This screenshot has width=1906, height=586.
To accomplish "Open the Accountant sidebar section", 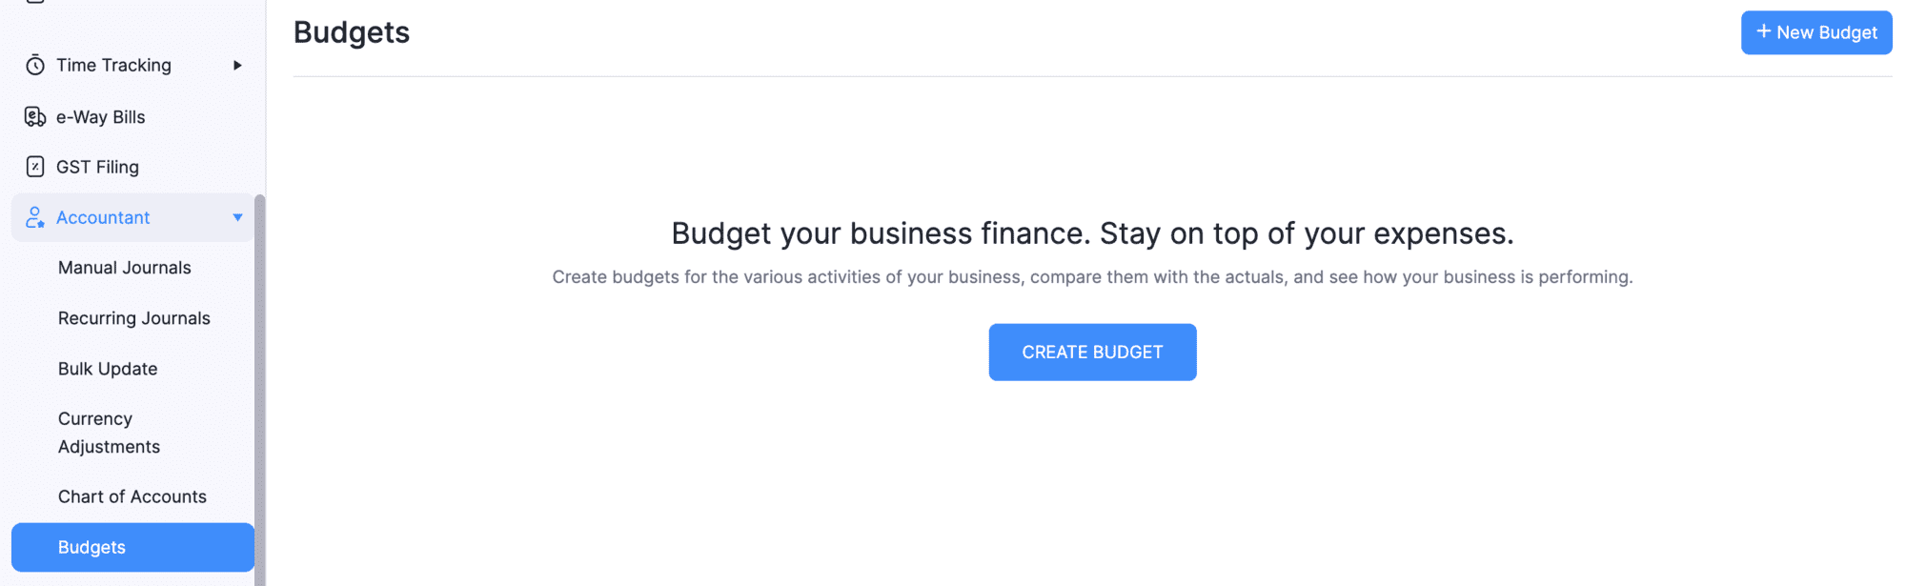I will pos(104,217).
